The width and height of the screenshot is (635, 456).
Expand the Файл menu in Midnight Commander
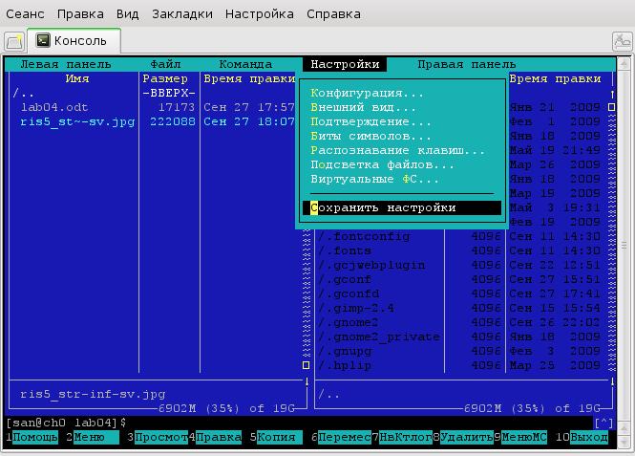(165, 65)
